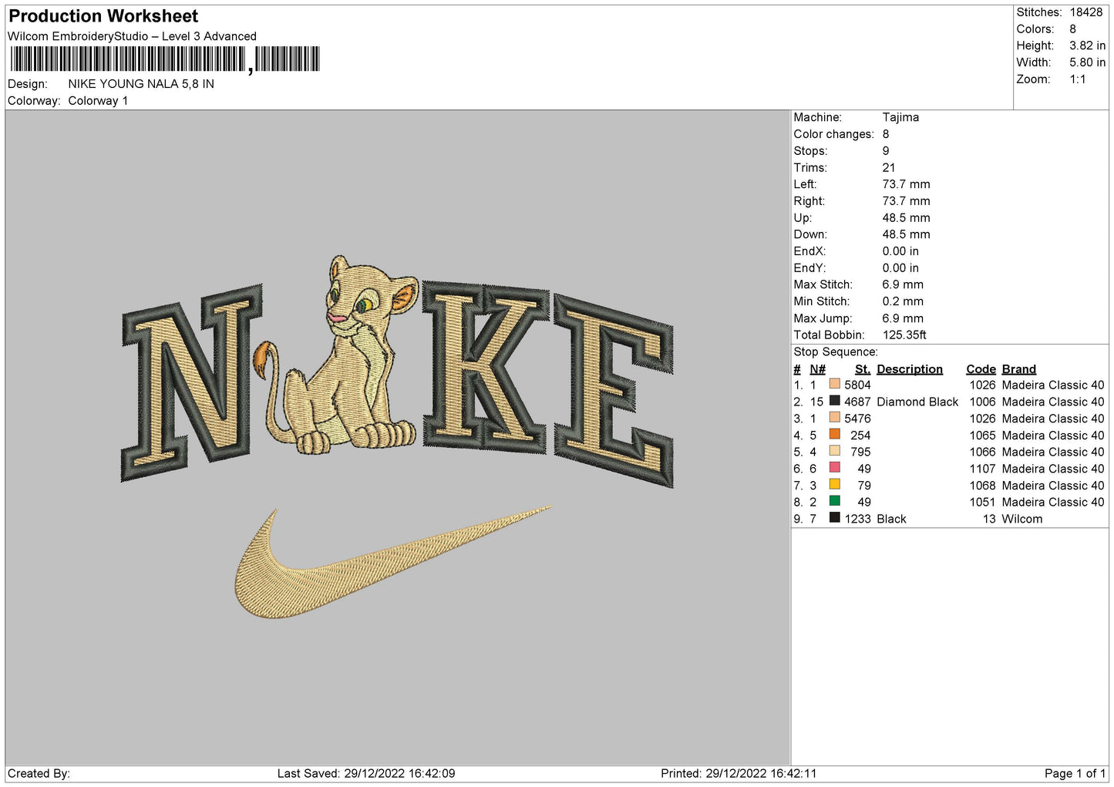
Task: Select 'Printed: 29/12/2022 16:42:11' footer text
Action: [739, 773]
